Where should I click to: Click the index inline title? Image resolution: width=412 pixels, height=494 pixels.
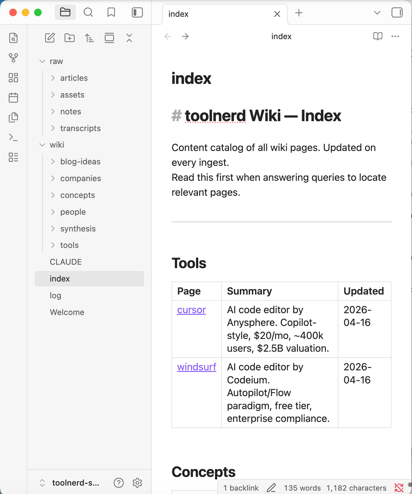pos(191,79)
